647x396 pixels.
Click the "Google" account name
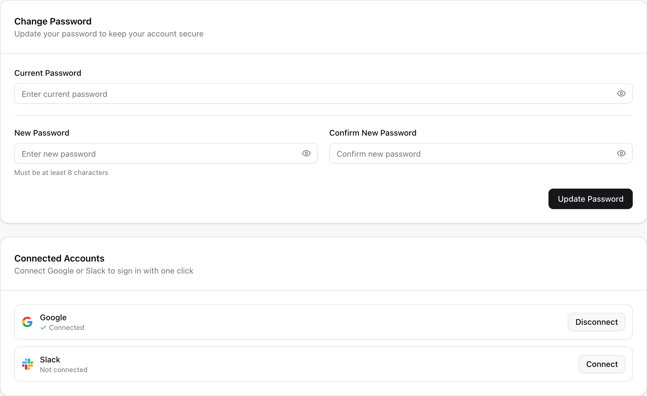point(53,317)
